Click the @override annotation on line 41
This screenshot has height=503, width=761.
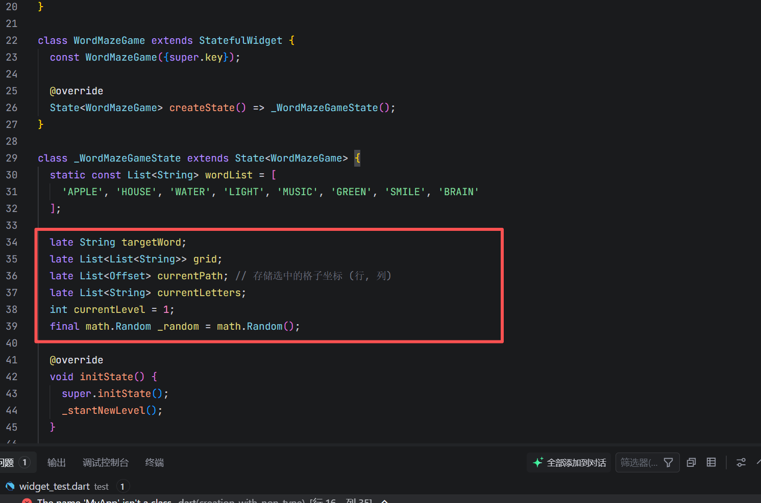[x=77, y=360]
